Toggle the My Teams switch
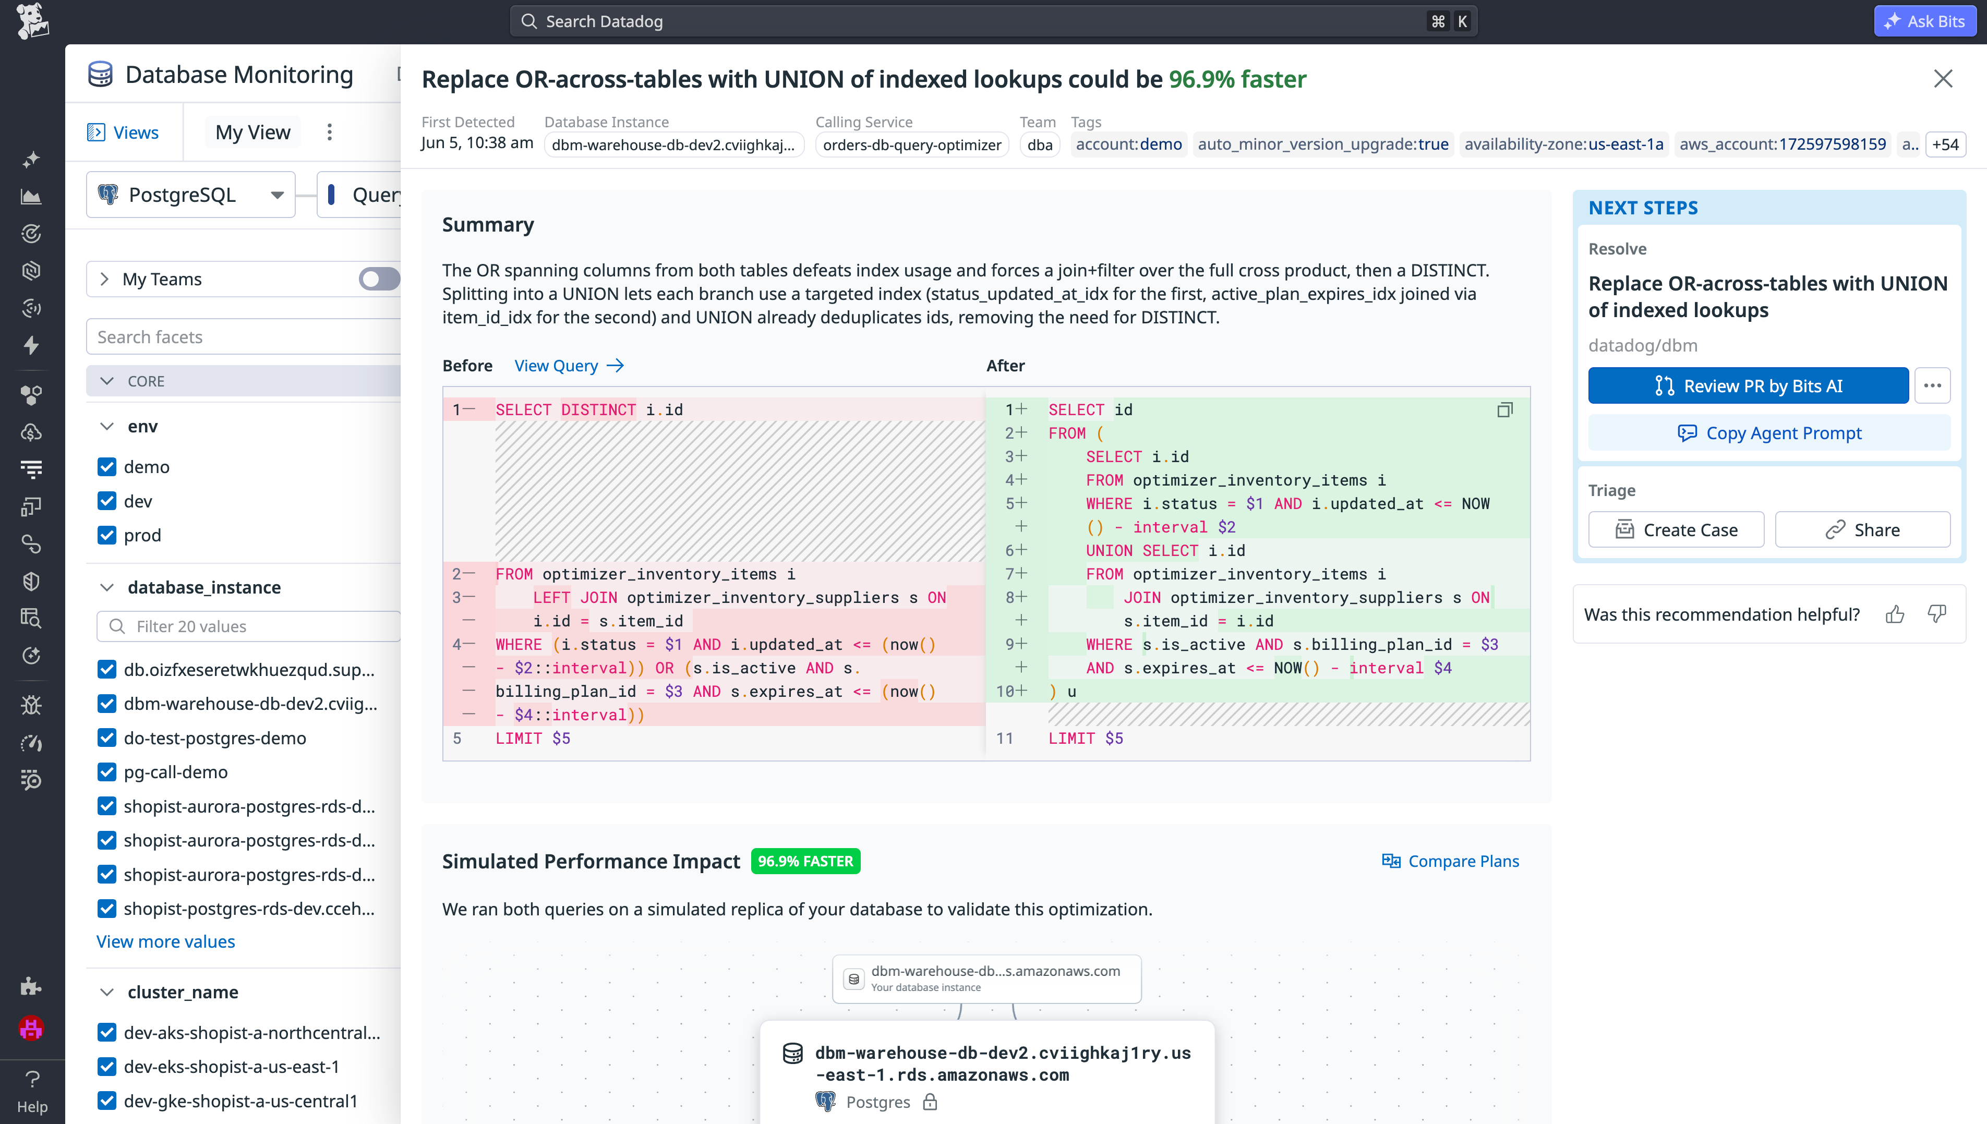This screenshot has height=1124, width=1987. point(379,279)
